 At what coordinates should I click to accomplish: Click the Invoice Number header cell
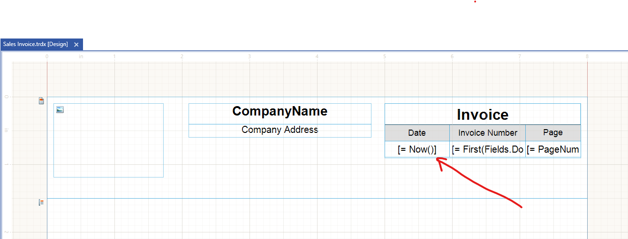pyautogui.click(x=487, y=133)
